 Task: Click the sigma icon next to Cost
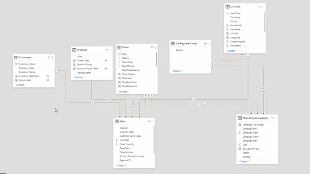point(239,145)
